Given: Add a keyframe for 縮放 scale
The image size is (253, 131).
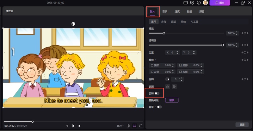Looking at the screenshot, I should [x=245, y=33].
